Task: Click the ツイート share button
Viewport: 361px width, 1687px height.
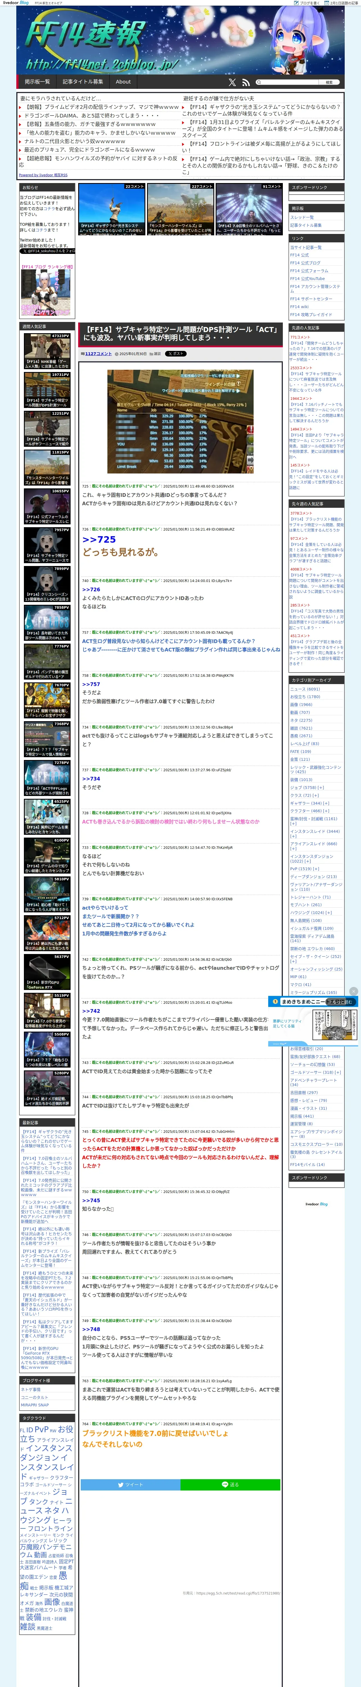Action: pos(131,1485)
